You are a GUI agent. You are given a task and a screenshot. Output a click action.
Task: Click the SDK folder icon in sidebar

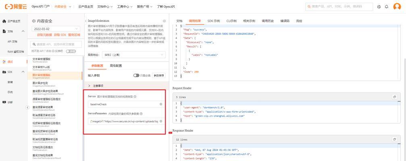point(4,72)
